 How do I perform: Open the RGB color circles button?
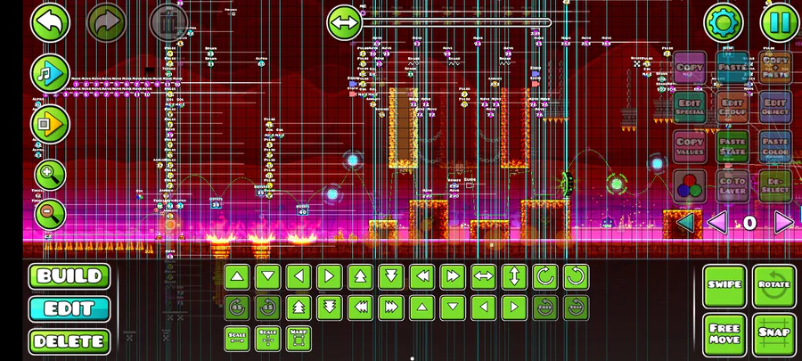[x=690, y=186]
